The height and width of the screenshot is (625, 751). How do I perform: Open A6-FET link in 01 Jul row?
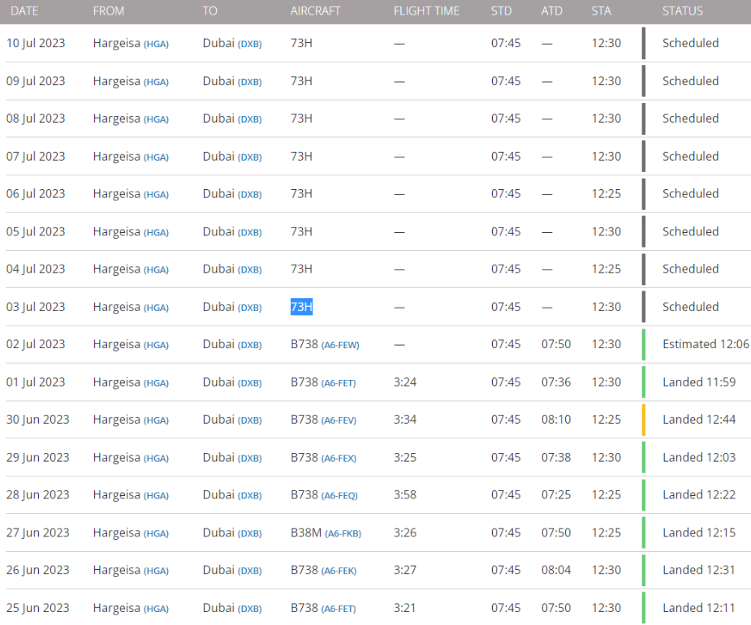click(x=339, y=383)
